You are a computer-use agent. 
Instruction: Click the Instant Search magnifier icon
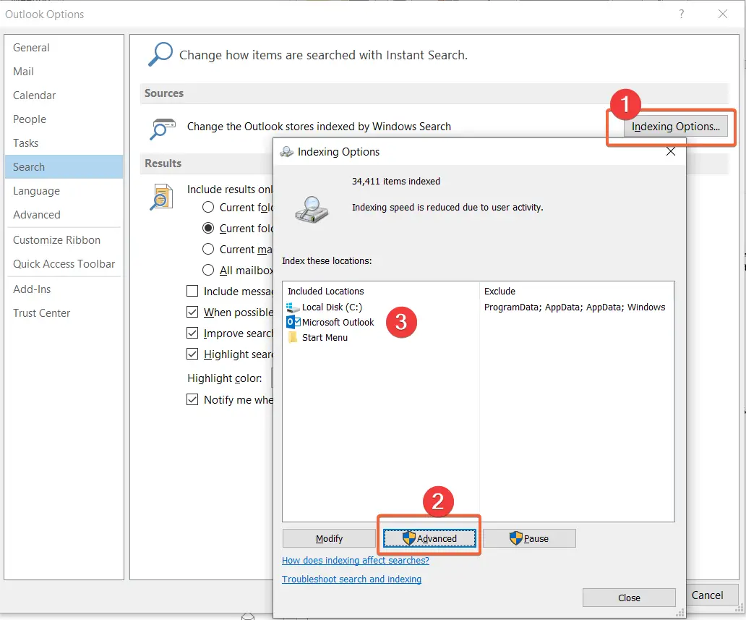click(x=160, y=54)
